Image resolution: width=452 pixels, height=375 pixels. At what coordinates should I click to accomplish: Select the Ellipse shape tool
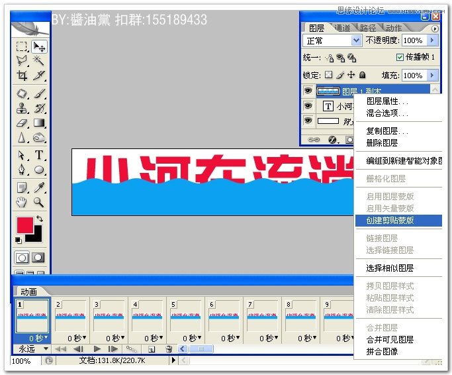coord(39,170)
